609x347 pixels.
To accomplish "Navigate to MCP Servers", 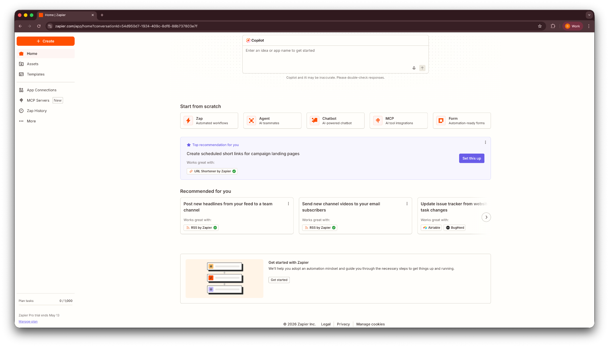I will 45,100.
